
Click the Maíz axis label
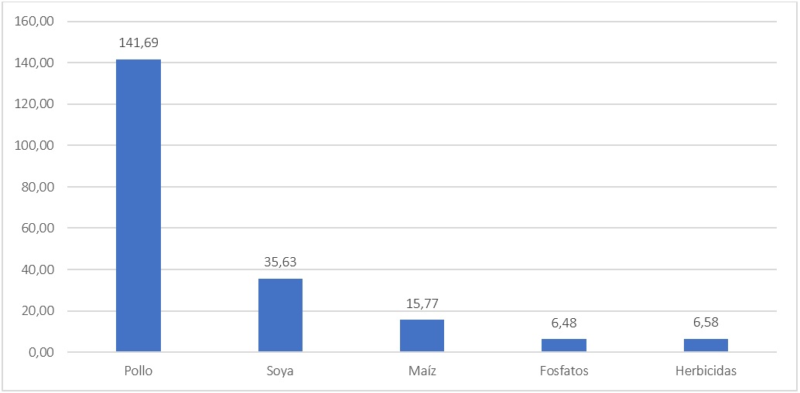(422, 371)
